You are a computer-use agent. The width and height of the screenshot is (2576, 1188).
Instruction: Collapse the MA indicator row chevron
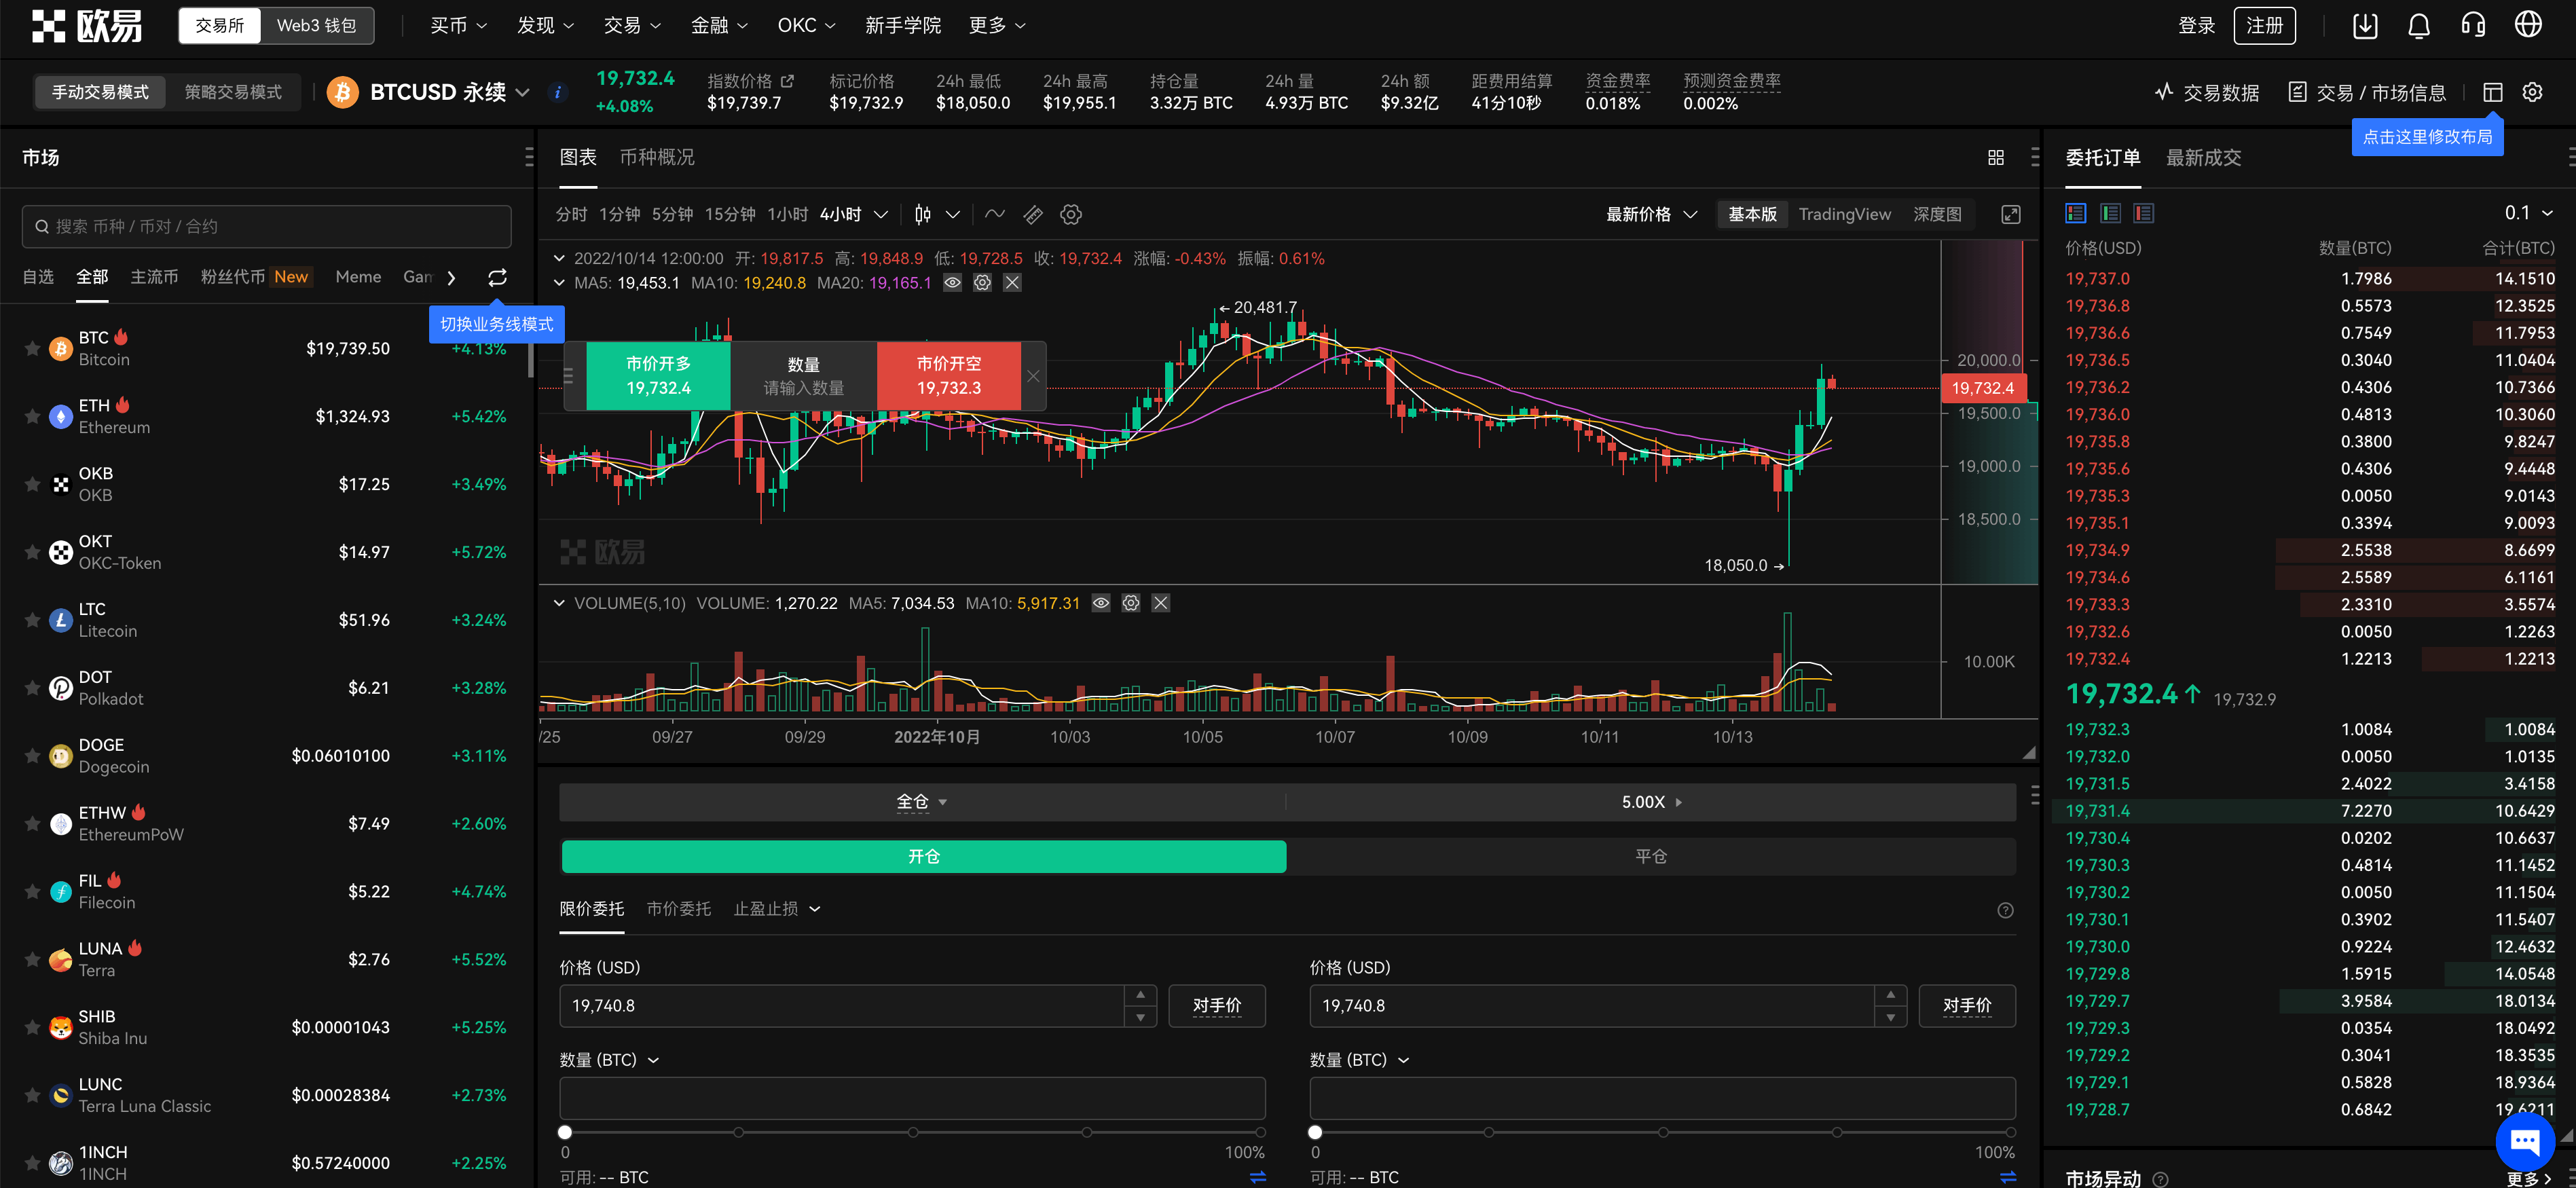pyautogui.click(x=559, y=283)
